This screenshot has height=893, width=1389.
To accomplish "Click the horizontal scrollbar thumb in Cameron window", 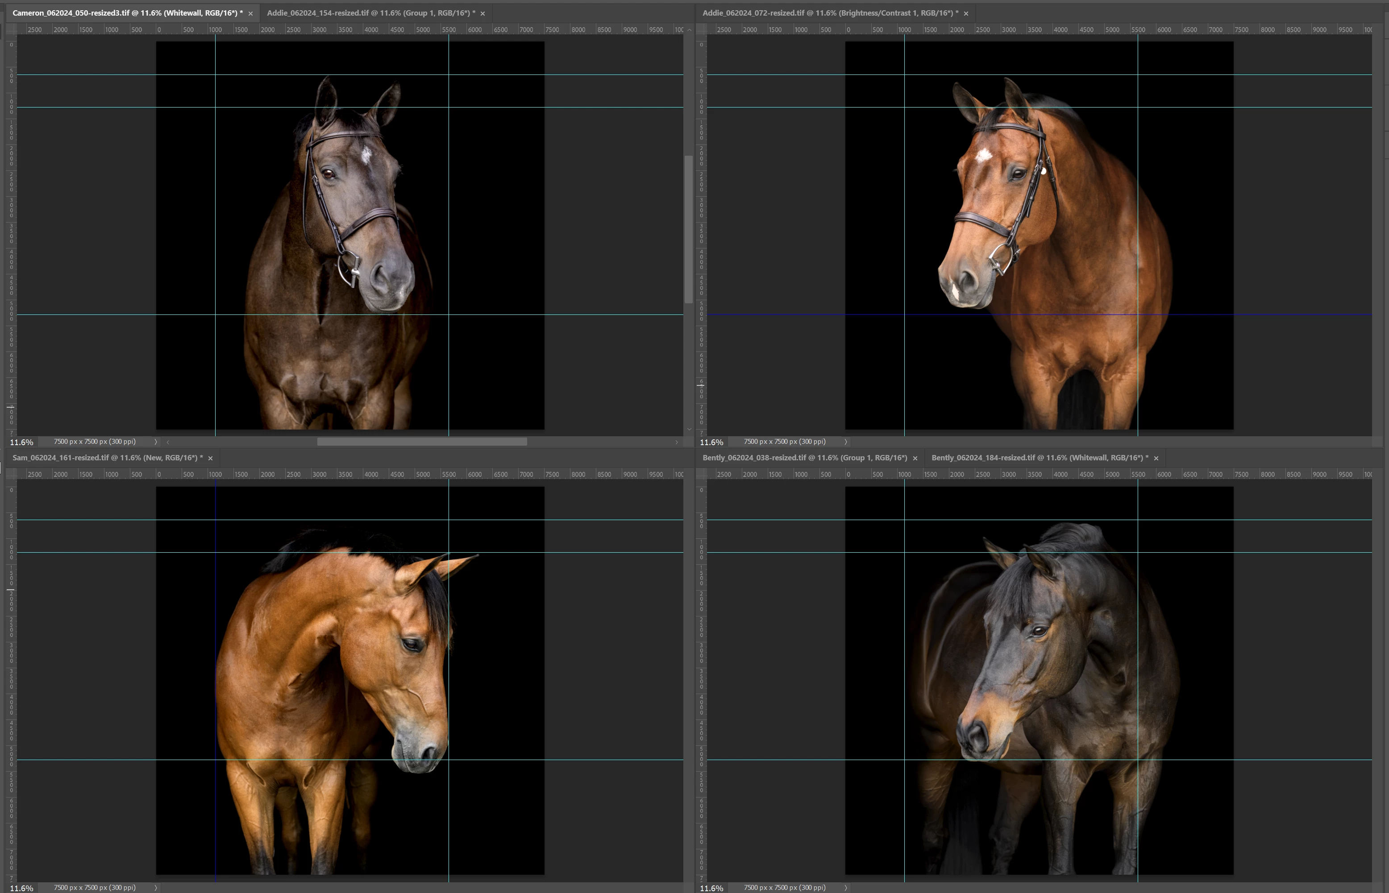I will point(422,442).
